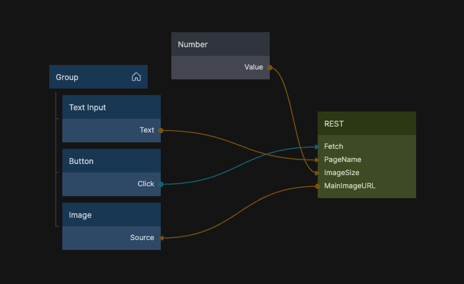The height and width of the screenshot is (284, 464).
Task: Click the Value output connector dot
Action: click(x=270, y=67)
